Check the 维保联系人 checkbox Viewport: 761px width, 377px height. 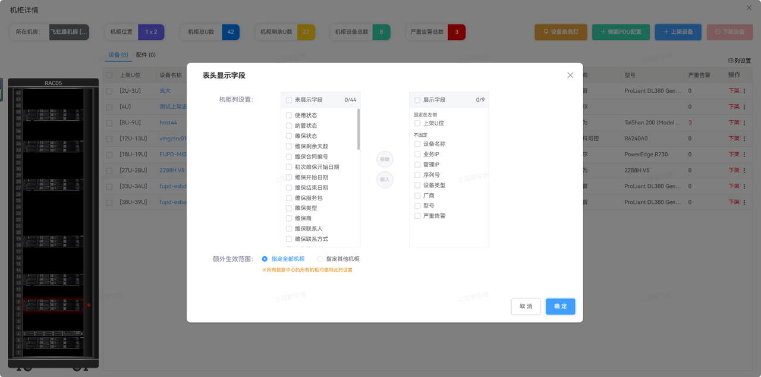(289, 229)
